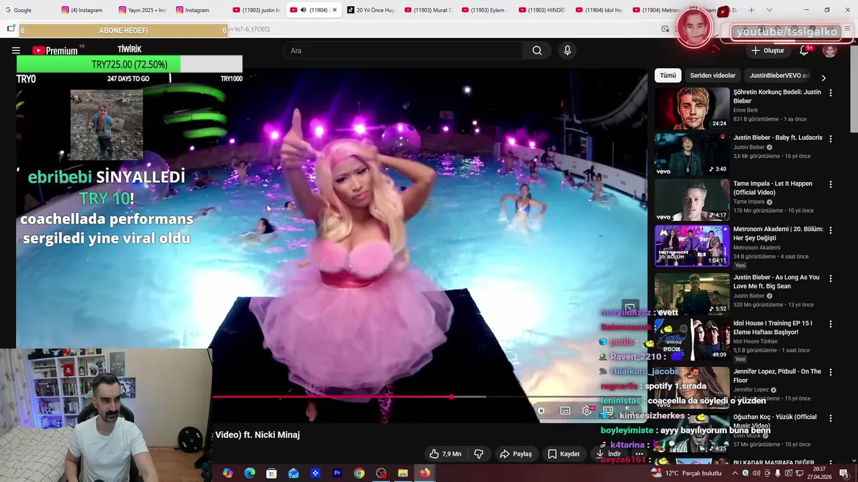Open Adobe Premiere Pro from the taskbar
The height and width of the screenshot is (482, 858).
pos(337,473)
